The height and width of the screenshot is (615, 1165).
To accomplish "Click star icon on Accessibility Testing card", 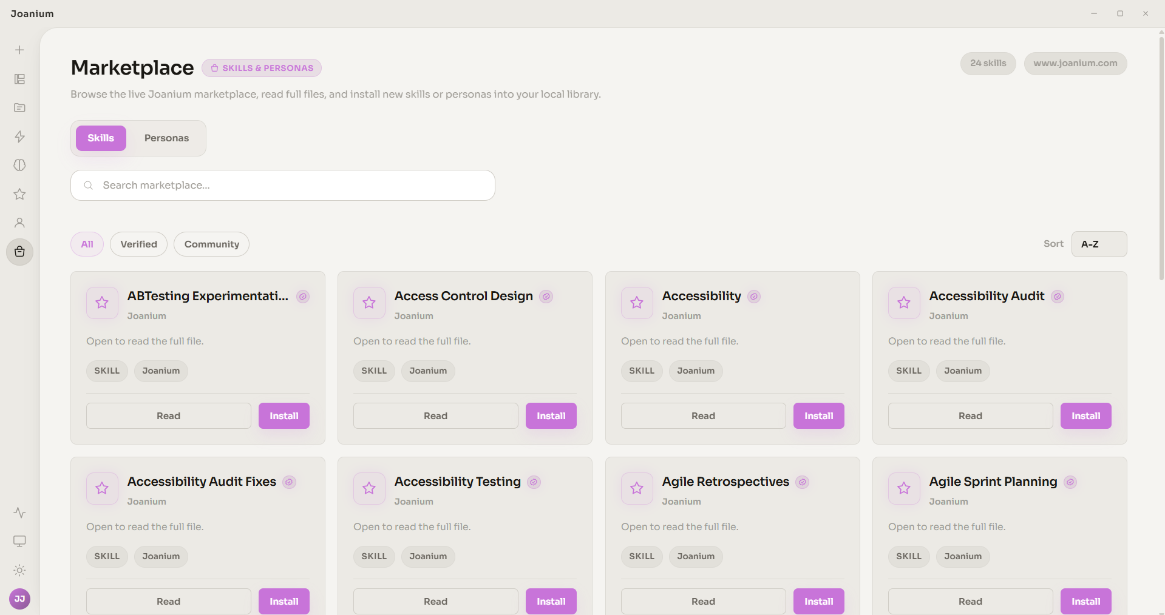I will pos(369,488).
